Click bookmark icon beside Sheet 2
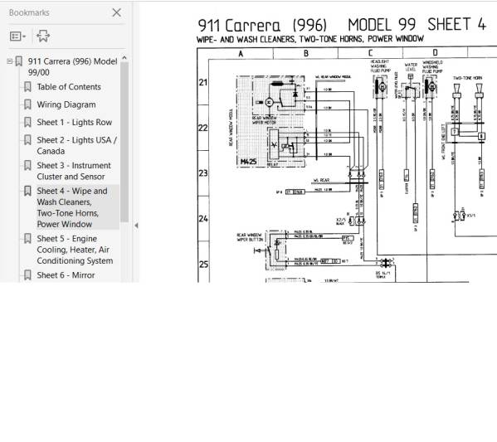This screenshot has height=442, width=497. click(x=27, y=140)
